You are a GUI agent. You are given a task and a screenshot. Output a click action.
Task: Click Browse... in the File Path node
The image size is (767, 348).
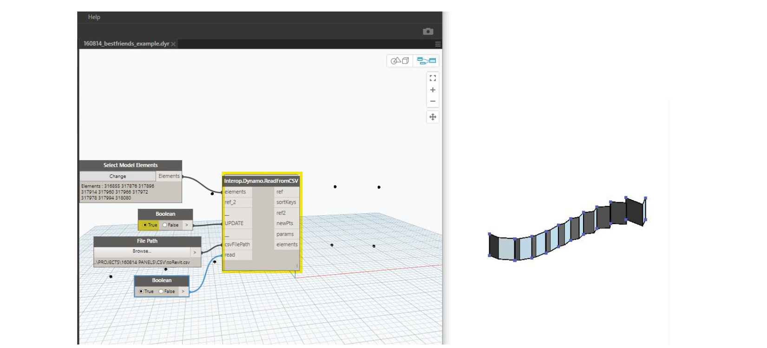(142, 251)
